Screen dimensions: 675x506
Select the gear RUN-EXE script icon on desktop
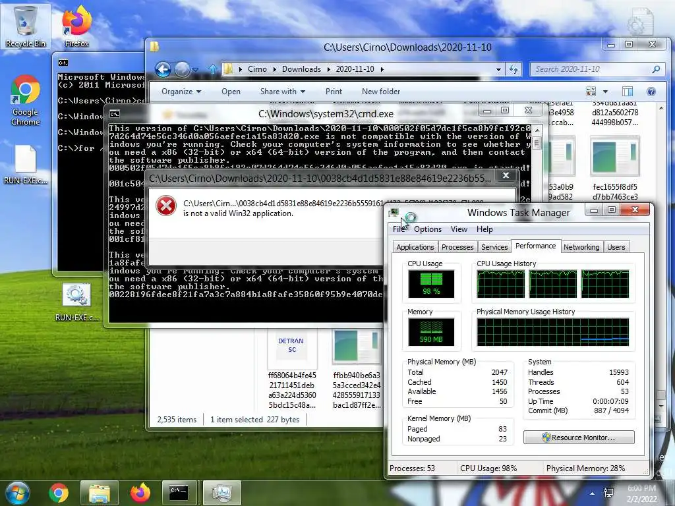point(76,302)
